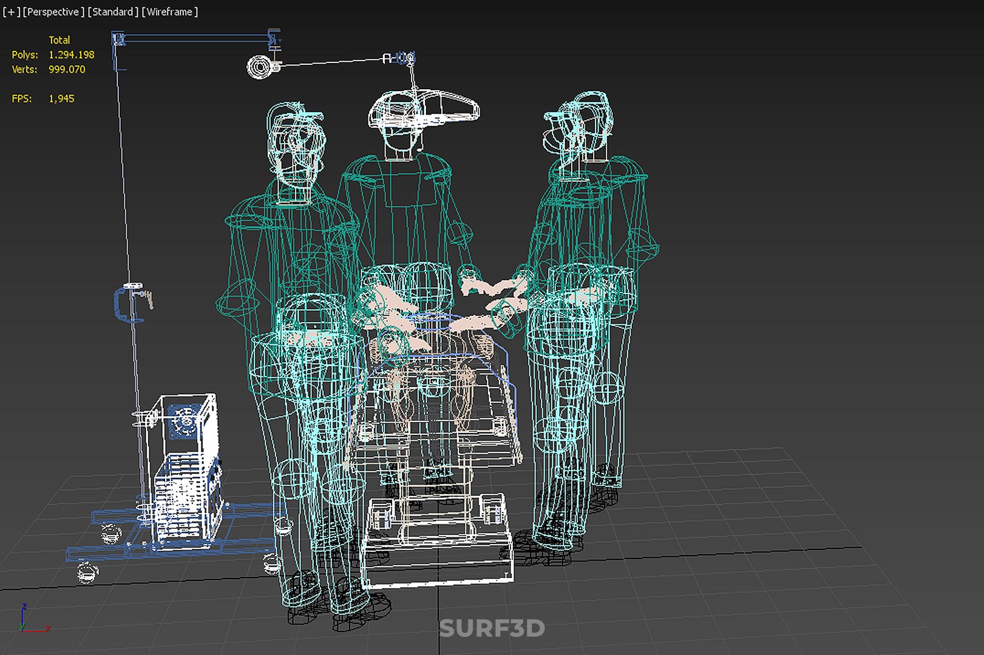Click the FPS value 1,945
Viewport: 984px width, 655px height.
(61, 98)
